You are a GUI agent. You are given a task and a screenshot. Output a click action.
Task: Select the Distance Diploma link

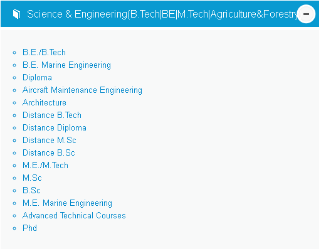55,128
